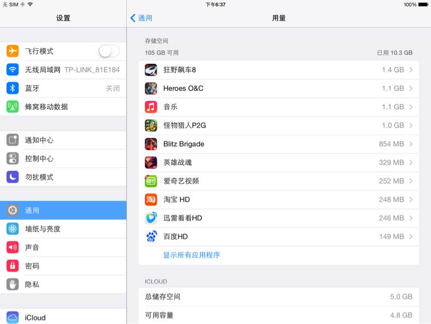
Task: Tap the Privacy hand icon
Action: click(13, 284)
